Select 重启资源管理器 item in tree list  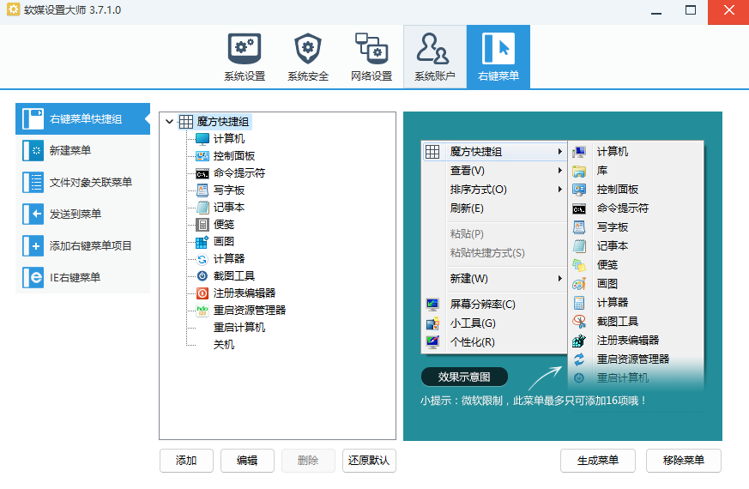[x=249, y=311]
